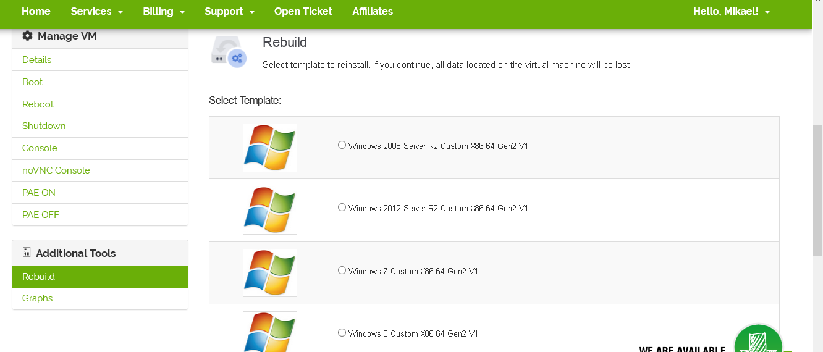Click the WE ARE AVAILABLE chat text
The image size is (823, 352).
click(x=682, y=349)
